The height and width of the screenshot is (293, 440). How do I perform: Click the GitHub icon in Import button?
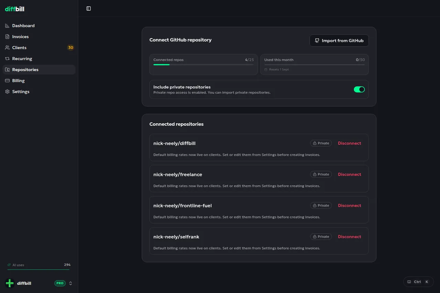317,41
